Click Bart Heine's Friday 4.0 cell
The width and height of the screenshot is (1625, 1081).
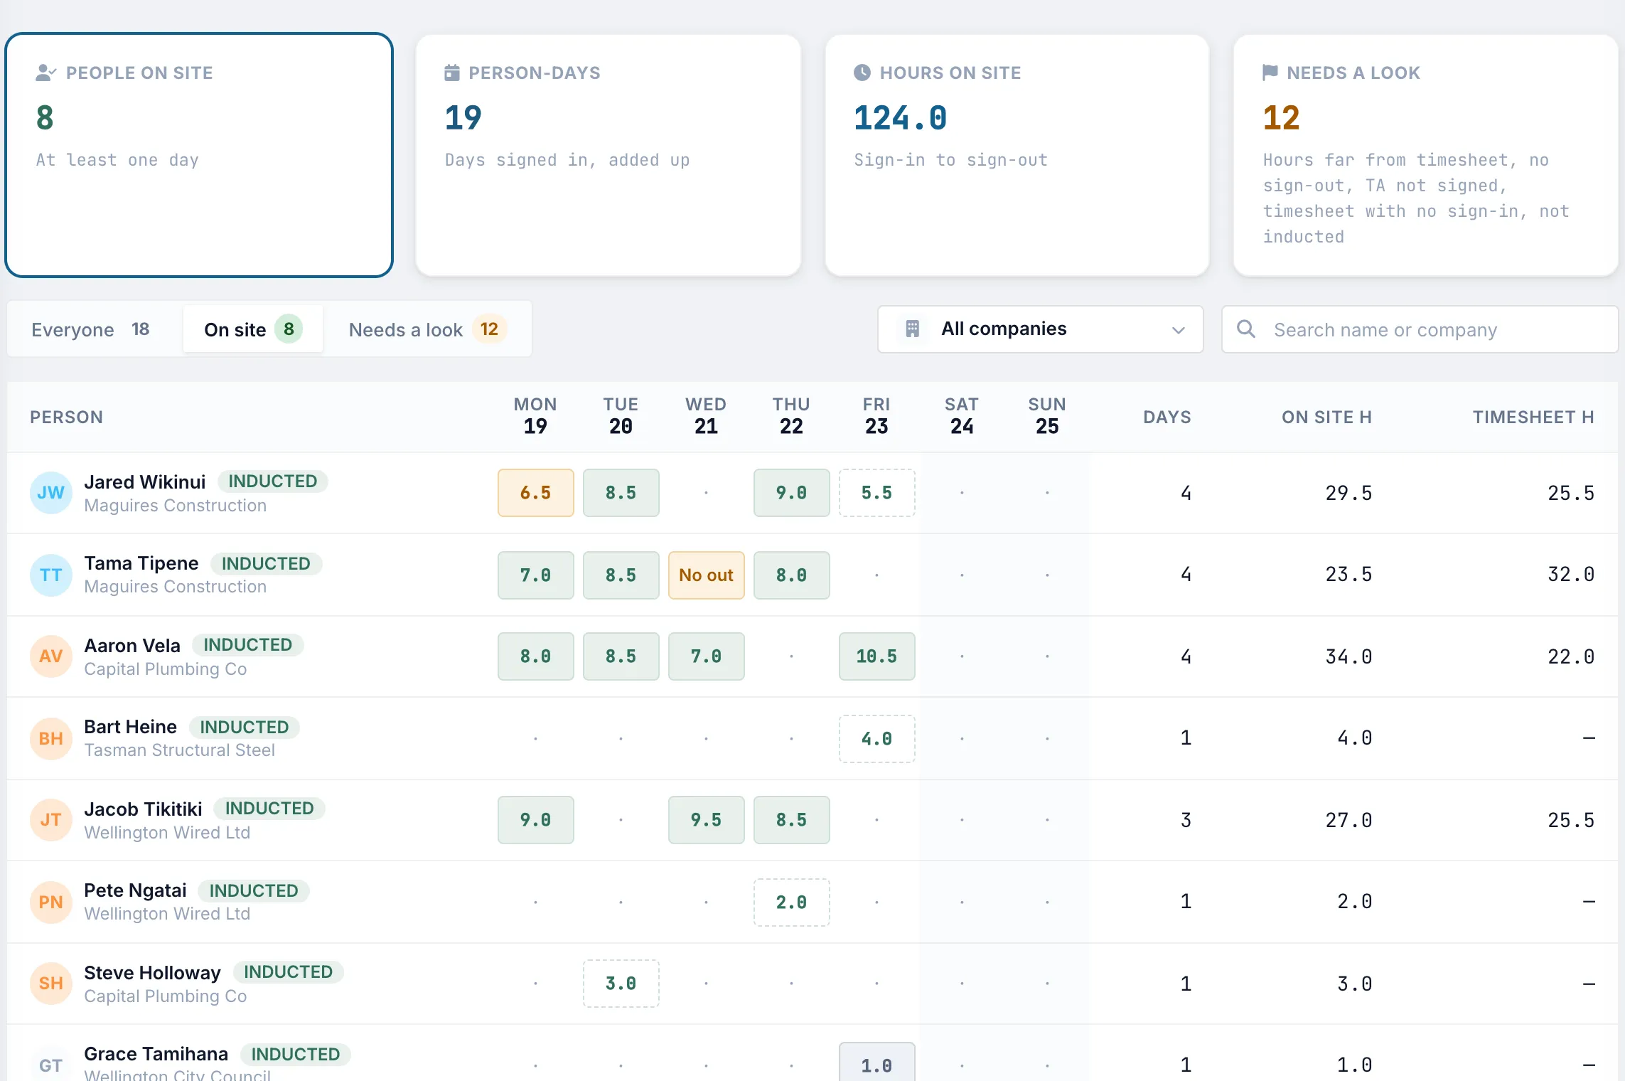(877, 739)
